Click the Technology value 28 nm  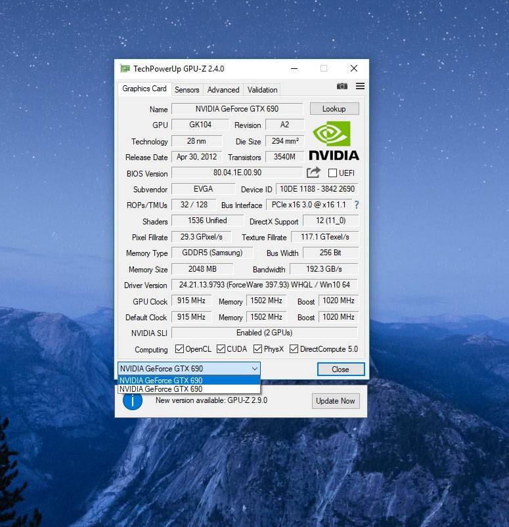click(197, 141)
